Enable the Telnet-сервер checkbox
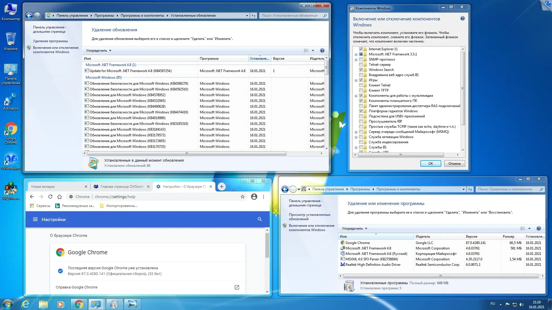The width and height of the screenshot is (552, 310). point(361,65)
